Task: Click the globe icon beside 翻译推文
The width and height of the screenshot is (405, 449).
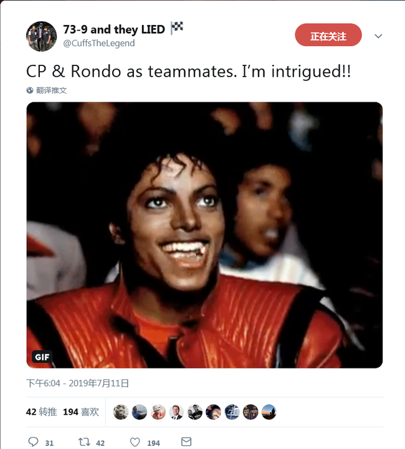Action: click(30, 90)
